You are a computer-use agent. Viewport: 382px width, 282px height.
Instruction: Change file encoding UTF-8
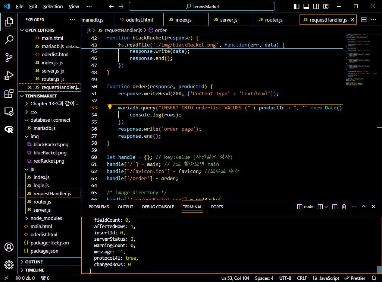[285, 278]
